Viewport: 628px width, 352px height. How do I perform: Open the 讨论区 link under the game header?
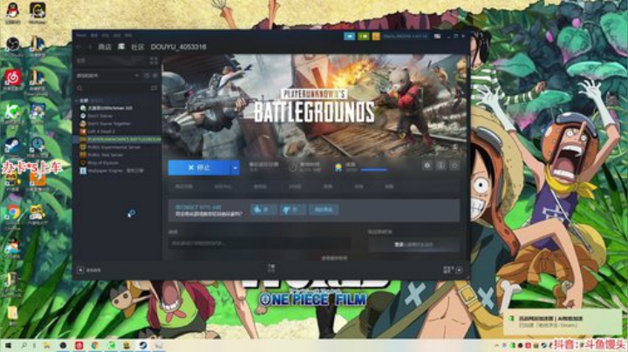pyautogui.click(x=295, y=186)
